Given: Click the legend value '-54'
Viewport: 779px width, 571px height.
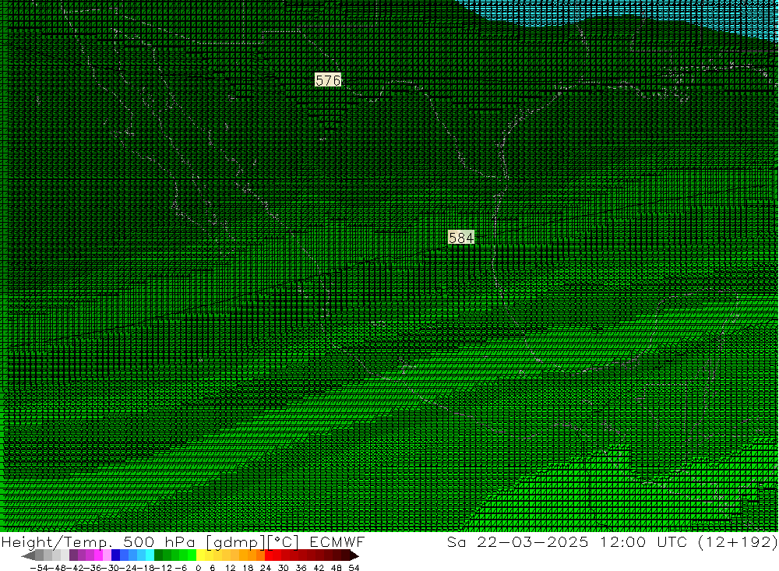Looking at the screenshot, I should [39, 568].
